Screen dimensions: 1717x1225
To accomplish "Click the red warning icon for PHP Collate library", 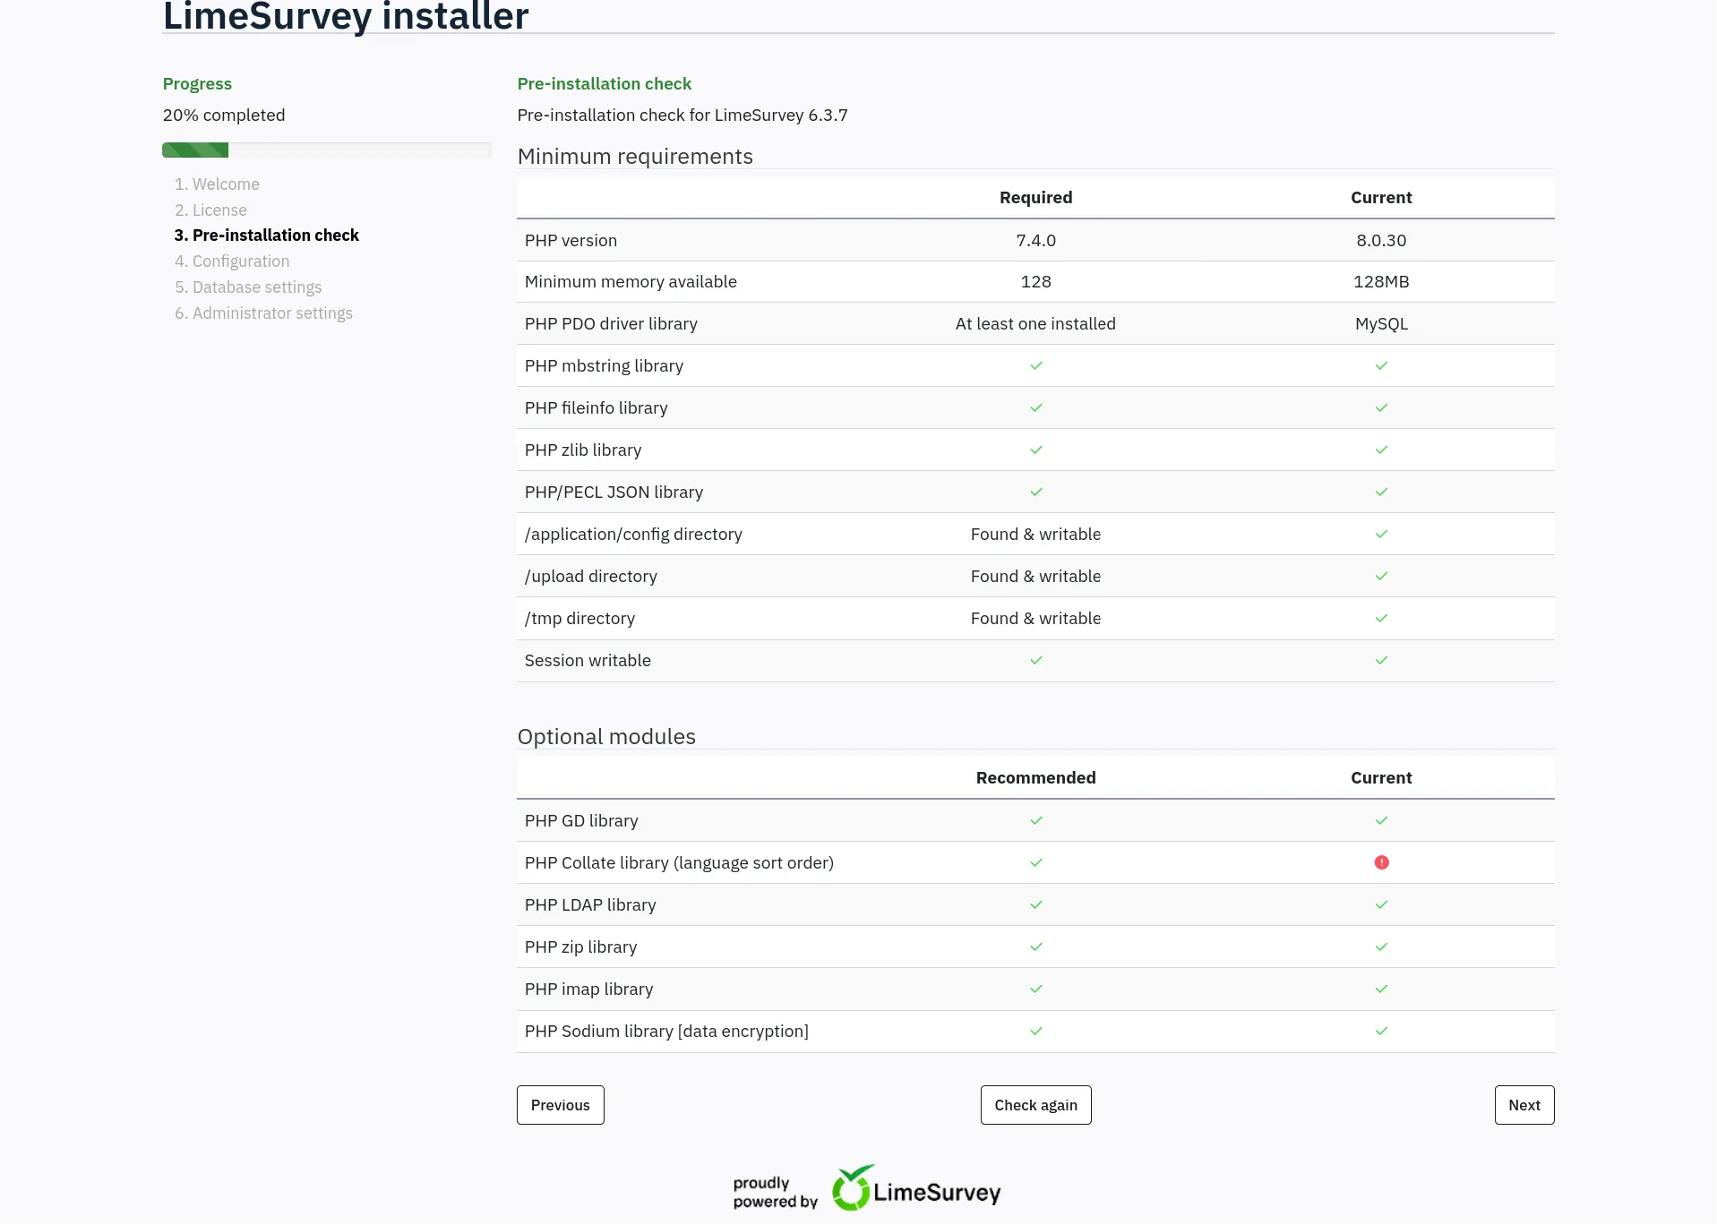I will coord(1381,862).
